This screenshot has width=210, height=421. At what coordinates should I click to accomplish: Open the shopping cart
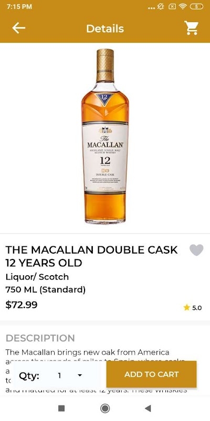pos(191,28)
